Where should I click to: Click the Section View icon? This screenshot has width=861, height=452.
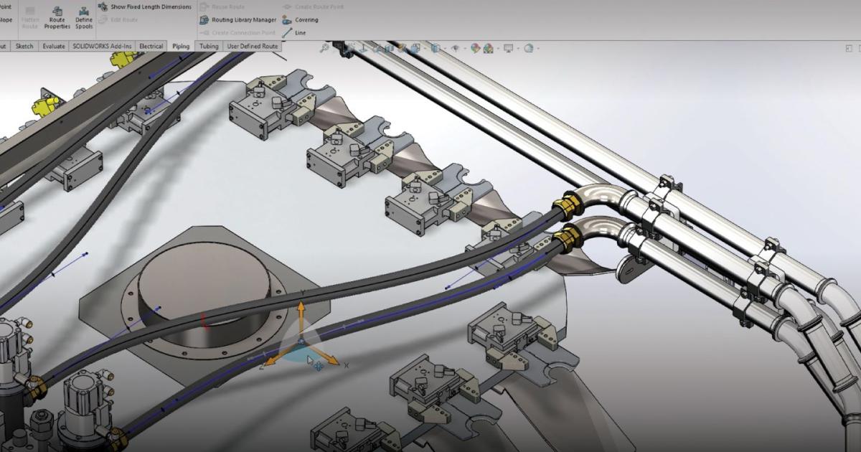pyautogui.click(x=388, y=49)
